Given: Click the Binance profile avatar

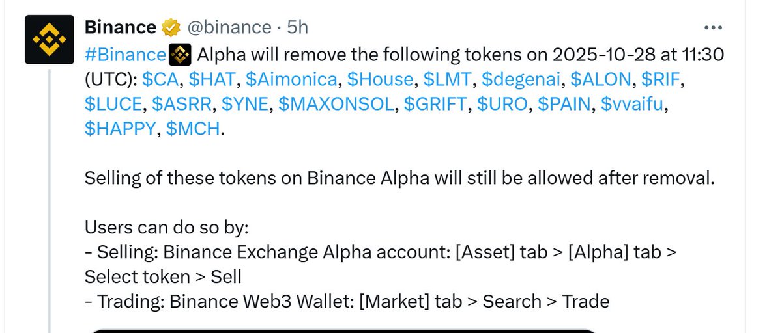Looking at the screenshot, I should coord(50,39).
